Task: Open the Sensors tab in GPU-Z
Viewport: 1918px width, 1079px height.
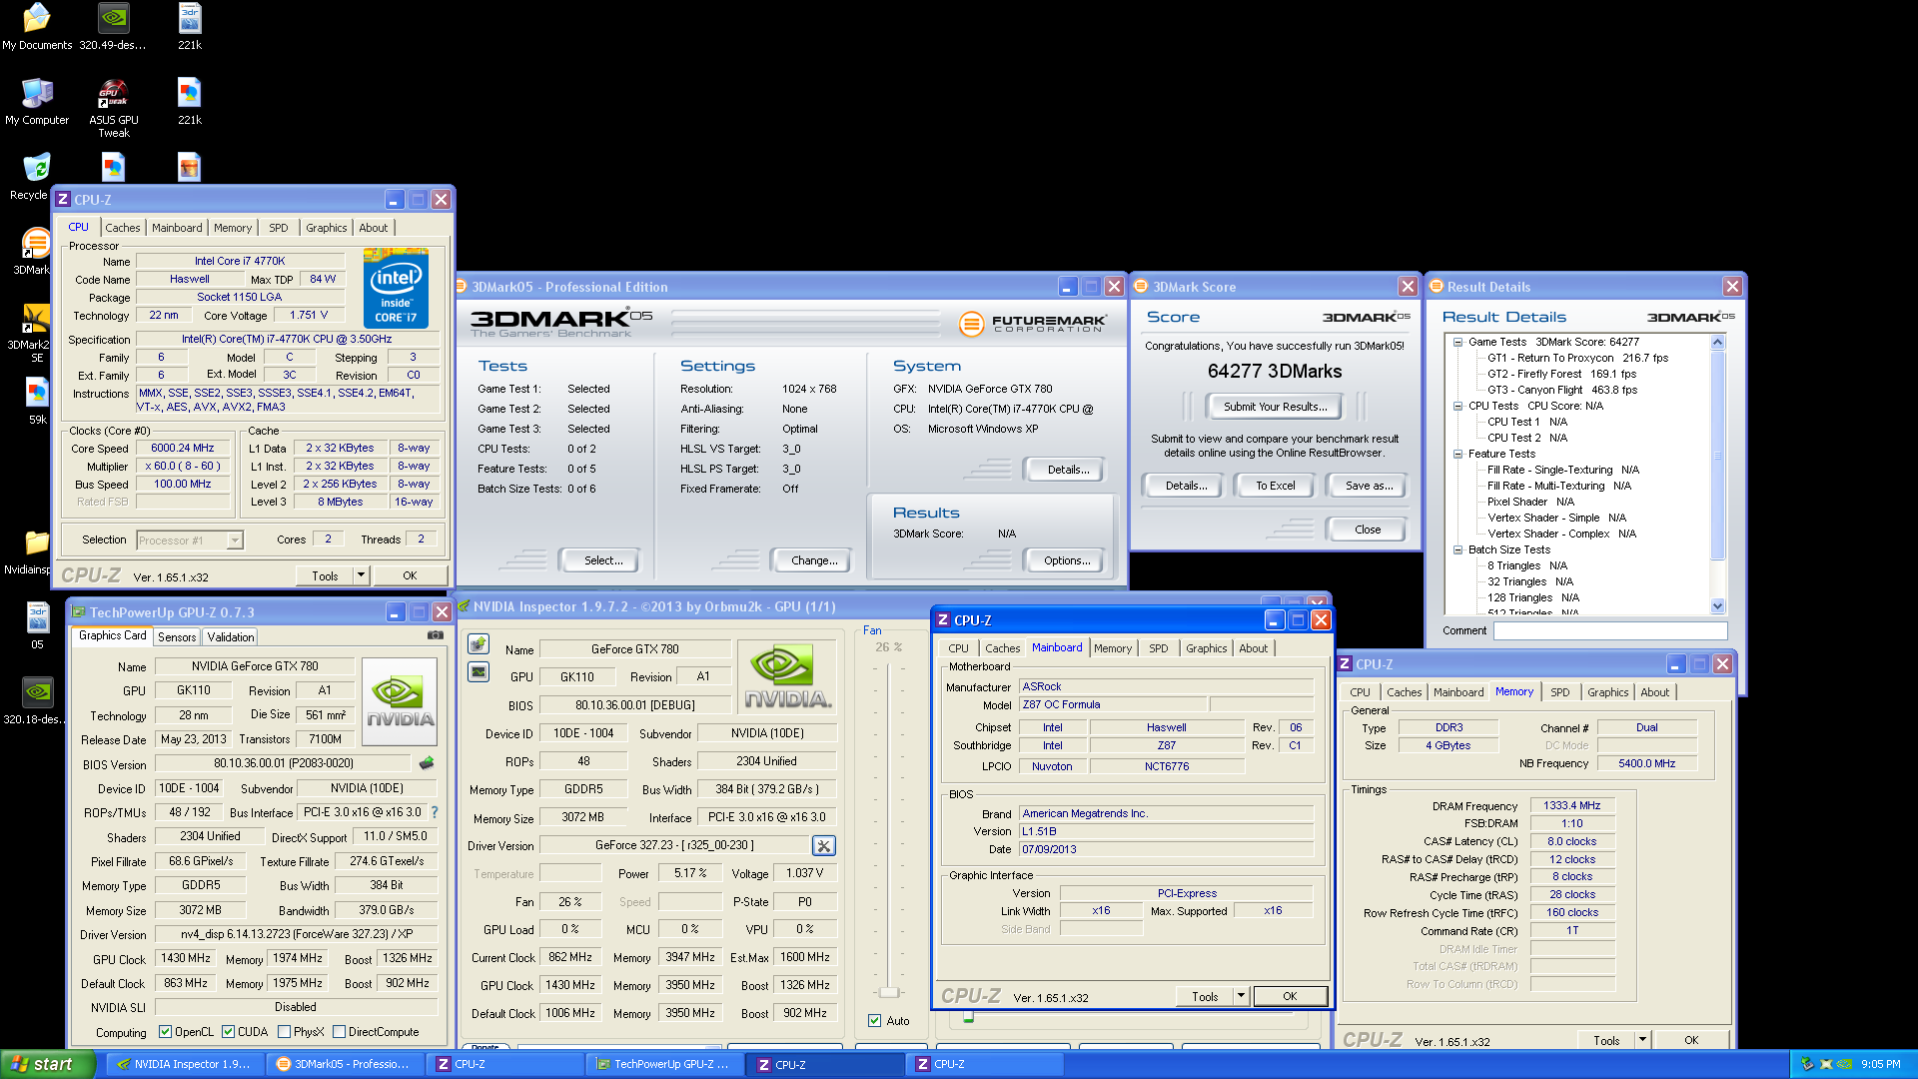Action: [177, 636]
